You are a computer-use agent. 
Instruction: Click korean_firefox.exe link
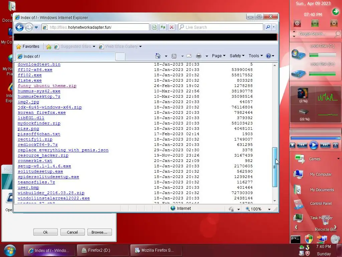pos(42,112)
